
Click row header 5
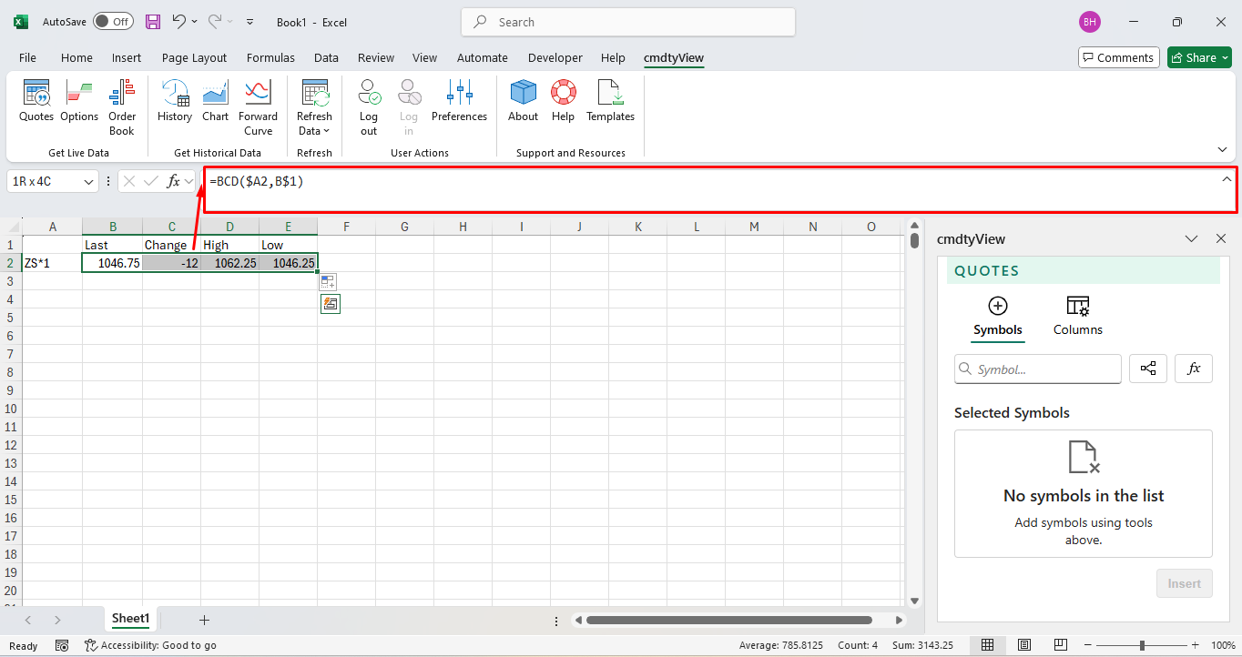click(x=11, y=318)
